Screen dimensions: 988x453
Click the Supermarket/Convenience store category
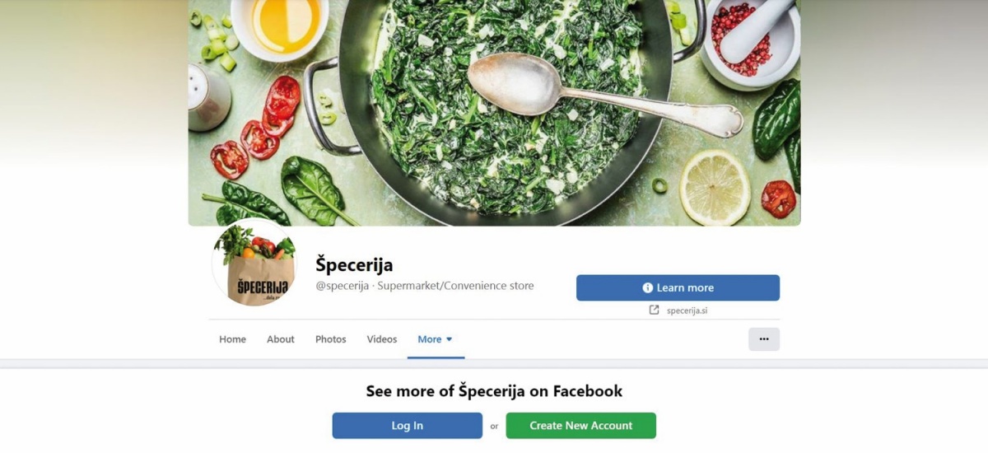pos(455,286)
